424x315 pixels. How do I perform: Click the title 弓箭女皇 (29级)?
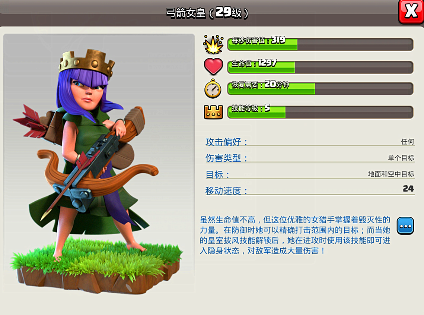(207, 12)
